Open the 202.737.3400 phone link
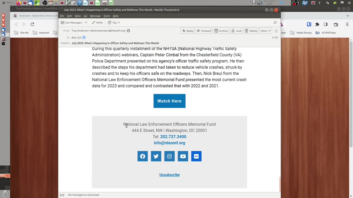 click(173, 137)
